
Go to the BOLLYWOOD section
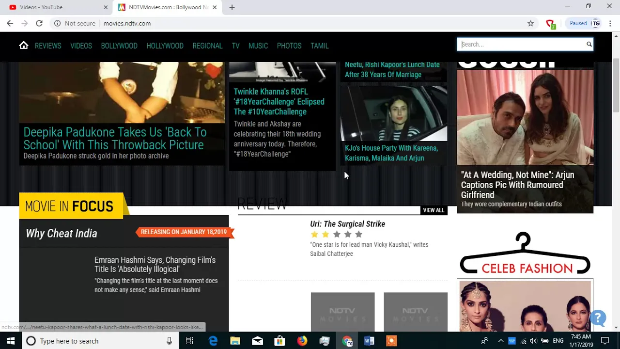pyautogui.click(x=119, y=46)
